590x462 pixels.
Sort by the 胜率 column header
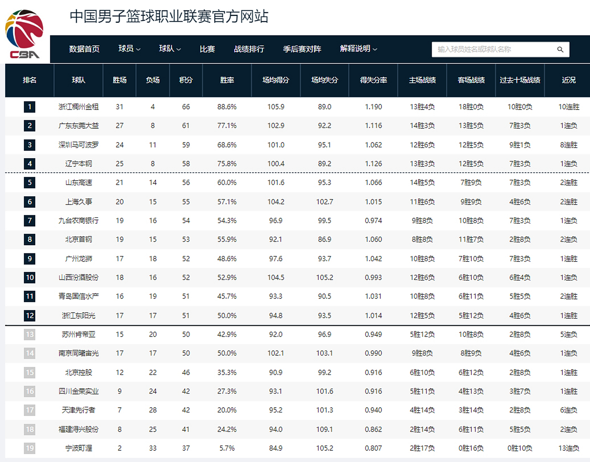[227, 80]
